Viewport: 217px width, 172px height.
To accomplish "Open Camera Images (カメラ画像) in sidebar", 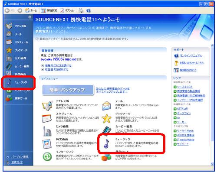I will click(16, 58).
